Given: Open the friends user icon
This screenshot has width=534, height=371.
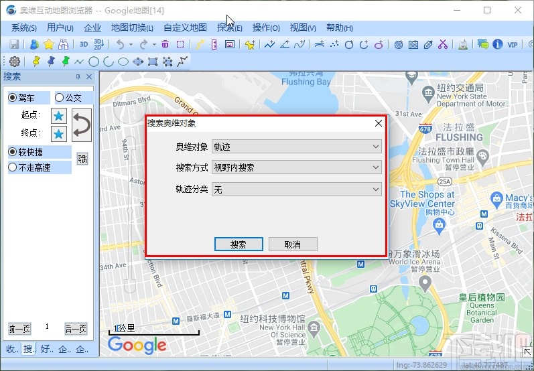Looking at the screenshot, I should click(34, 44).
